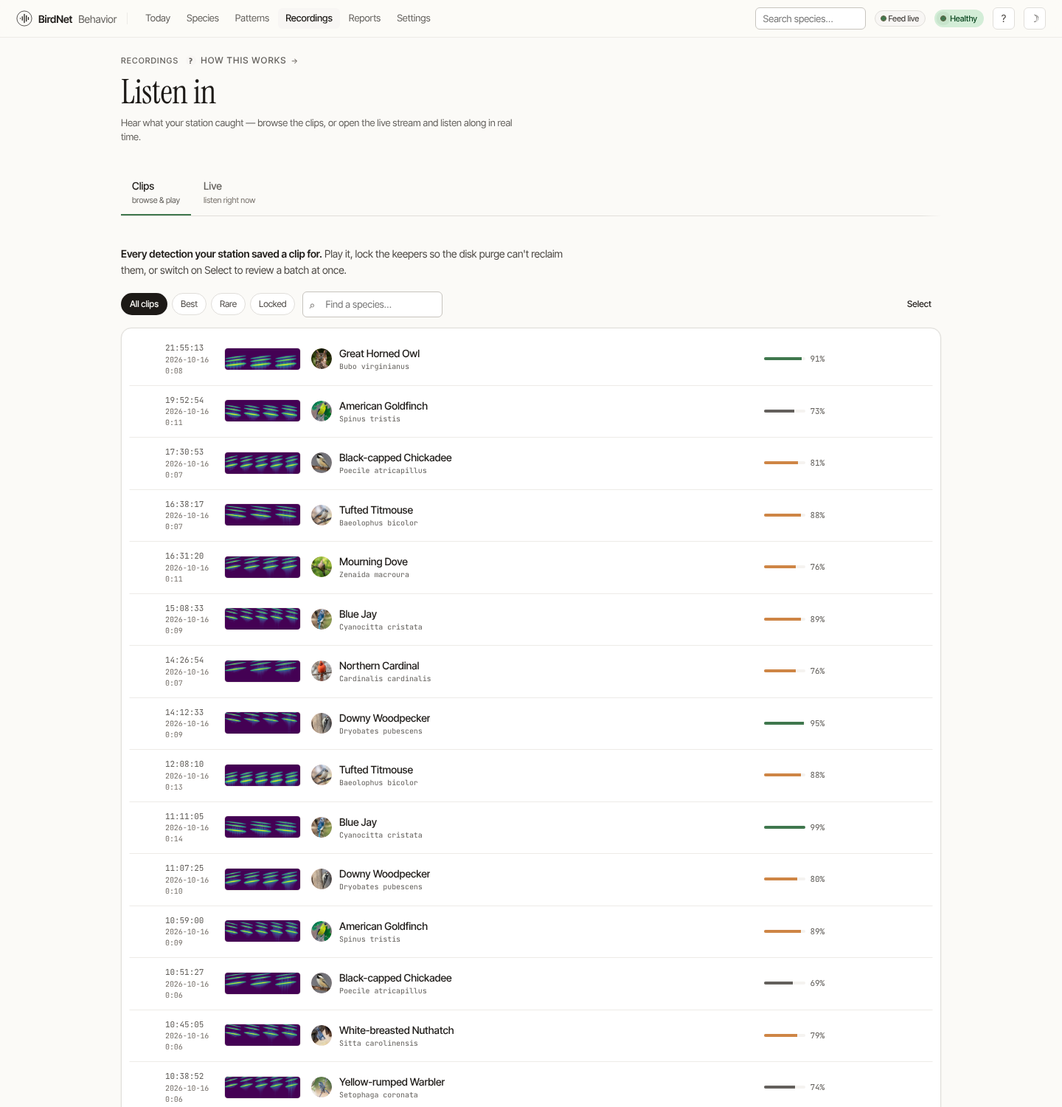Click the magnifier icon in species finder

coord(313,305)
